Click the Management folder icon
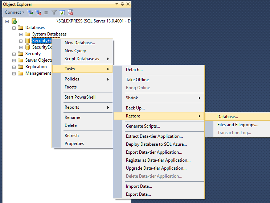Image resolution: width=270 pixels, height=203 pixels. (20, 73)
